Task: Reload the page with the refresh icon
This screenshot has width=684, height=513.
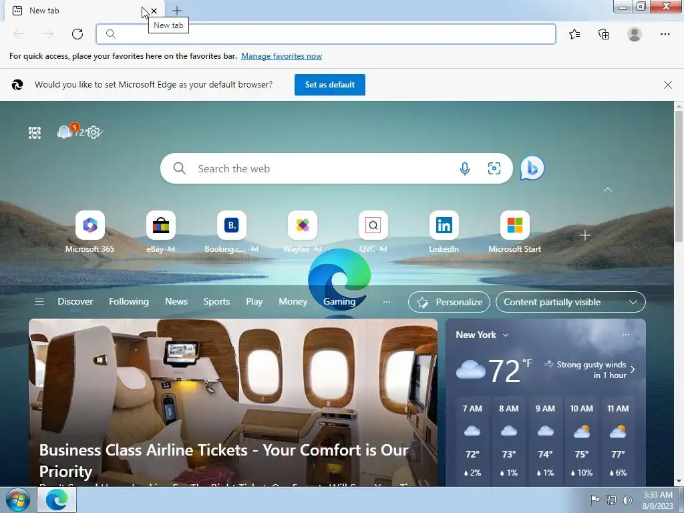Action: 77,34
